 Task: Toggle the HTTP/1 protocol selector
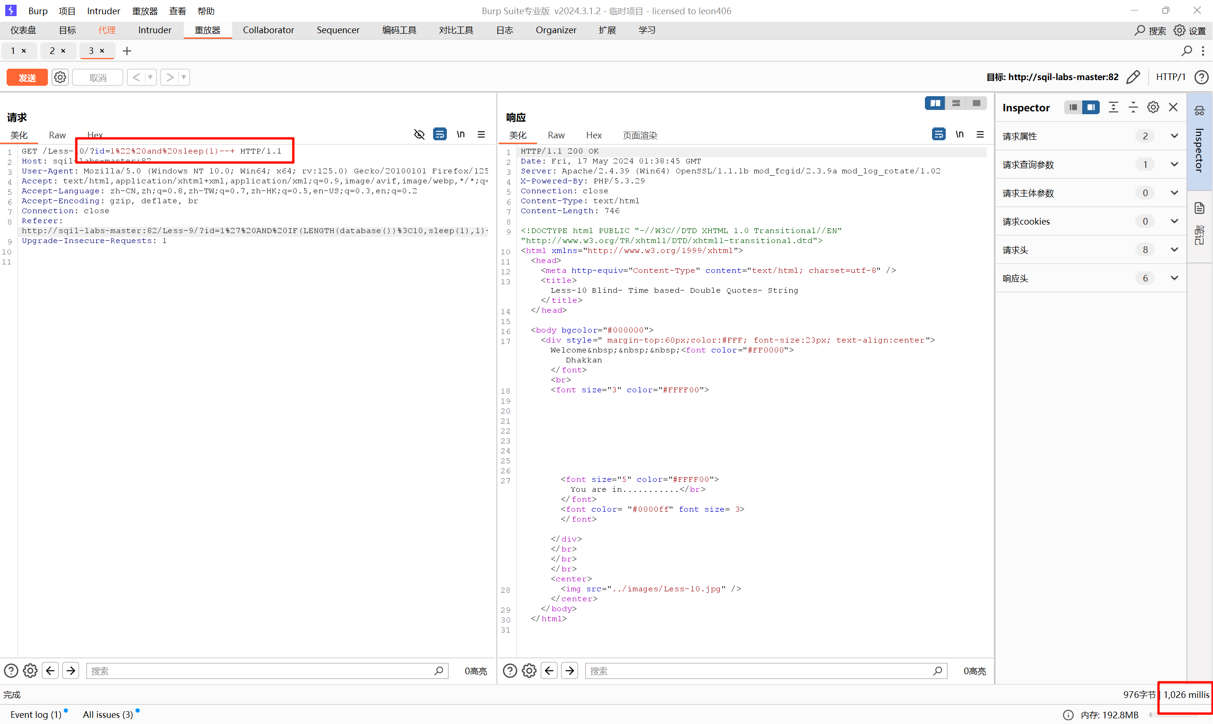click(1170, 77)
